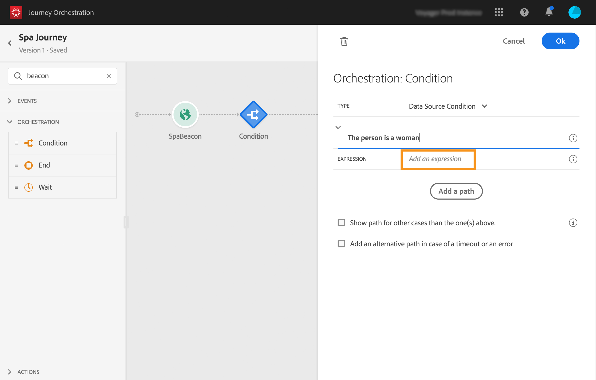Screen dimensions: 596x380
Task: Open the apps grid switcher
Action: click(499, 12)
